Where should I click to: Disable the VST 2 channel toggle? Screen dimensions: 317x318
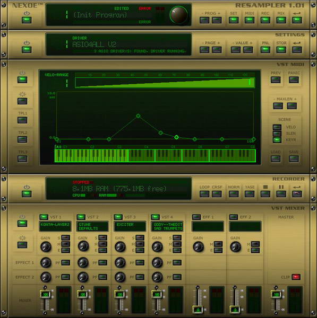pos(81,217)
